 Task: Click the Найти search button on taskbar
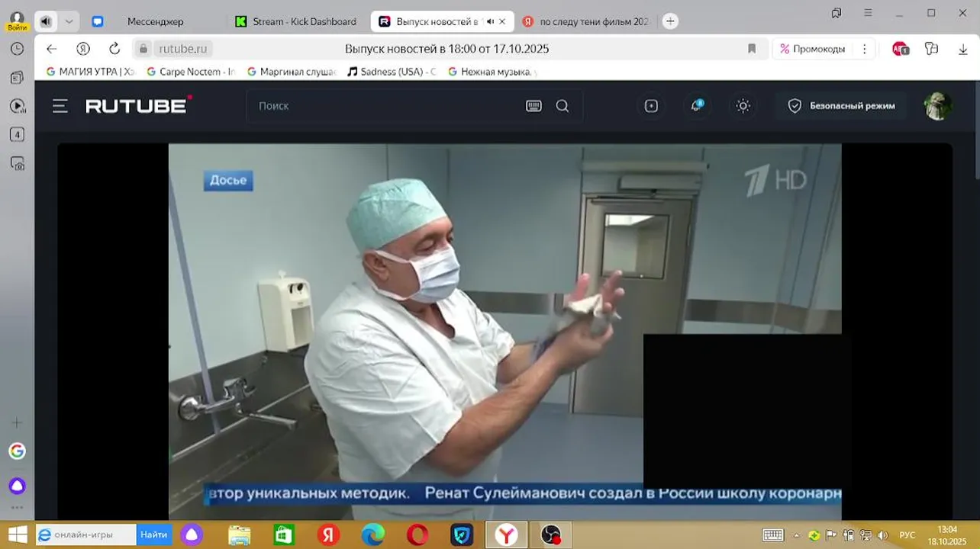tap(154, 535)
